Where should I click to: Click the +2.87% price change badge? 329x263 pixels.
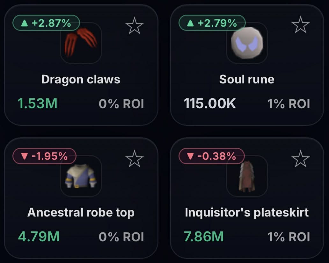tap(46, 23)
